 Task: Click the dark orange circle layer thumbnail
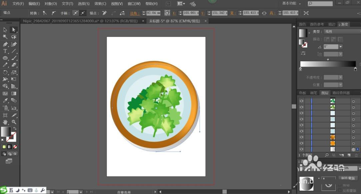pyautogui.click(x=332, y=137)
